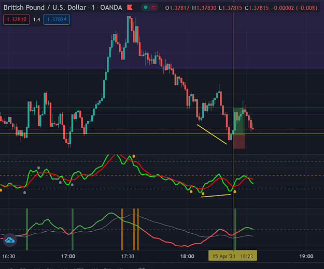
Task: Click the 16:30 time axis label
Action: (x=9, y=257)
